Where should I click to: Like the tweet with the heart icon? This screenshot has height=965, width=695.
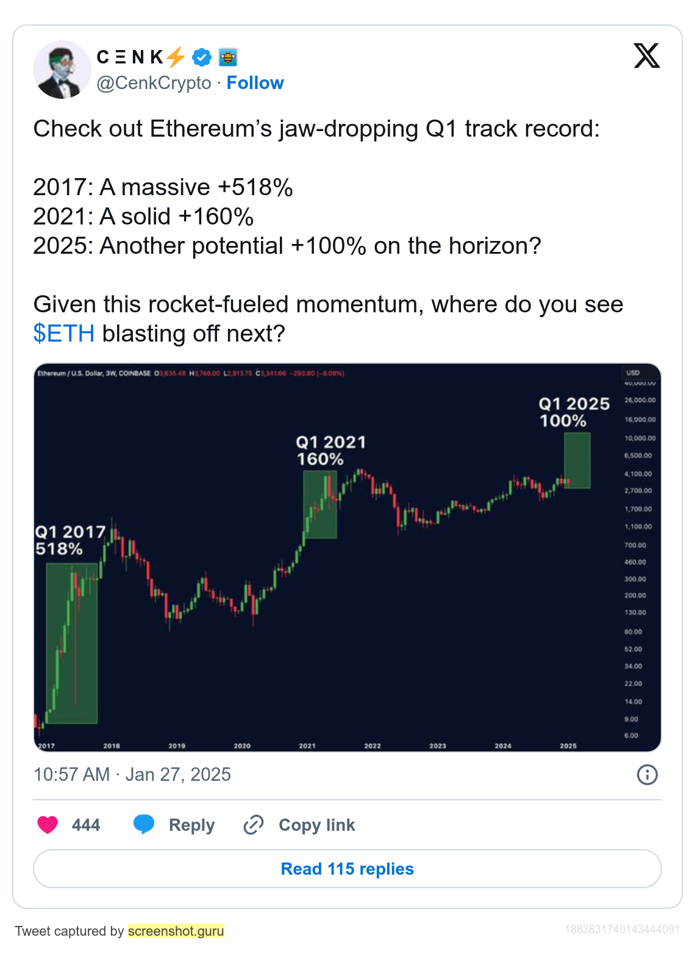tap(48, 825)
